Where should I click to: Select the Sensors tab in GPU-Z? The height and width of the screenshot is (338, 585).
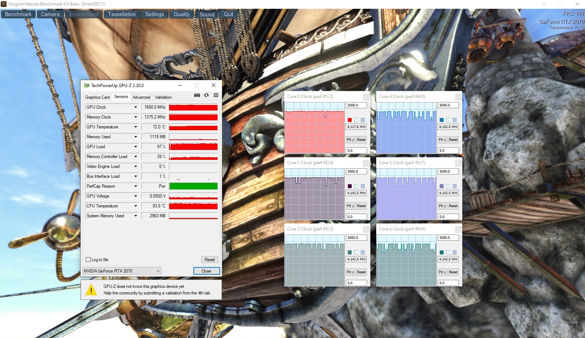pyautogui.click(x=121, y=97)
